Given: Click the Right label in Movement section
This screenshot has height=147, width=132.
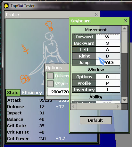Looking at the screenshot, I should click(84, 56).
